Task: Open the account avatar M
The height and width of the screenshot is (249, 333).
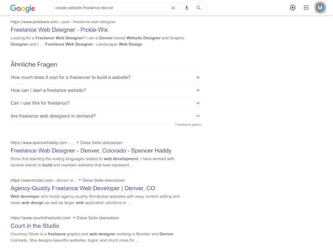Action: tap(320, 7)
